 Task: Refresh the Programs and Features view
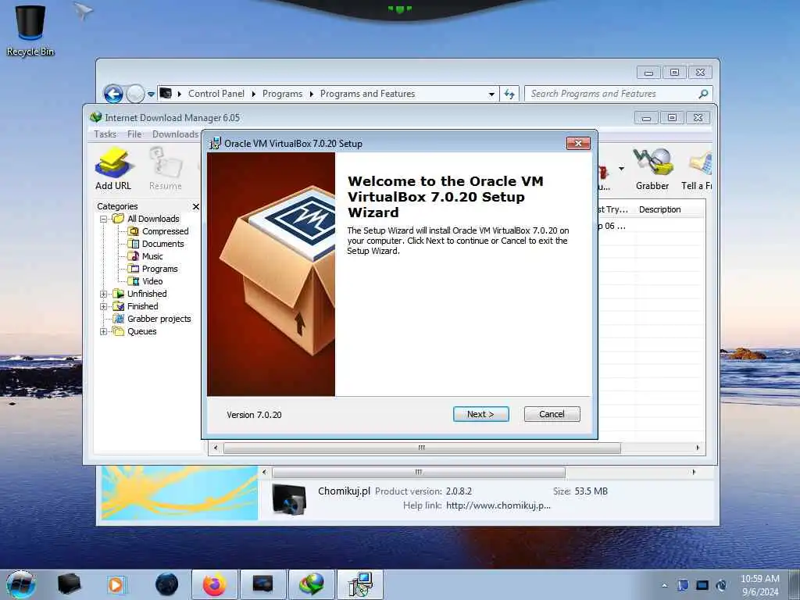point(509,94)
